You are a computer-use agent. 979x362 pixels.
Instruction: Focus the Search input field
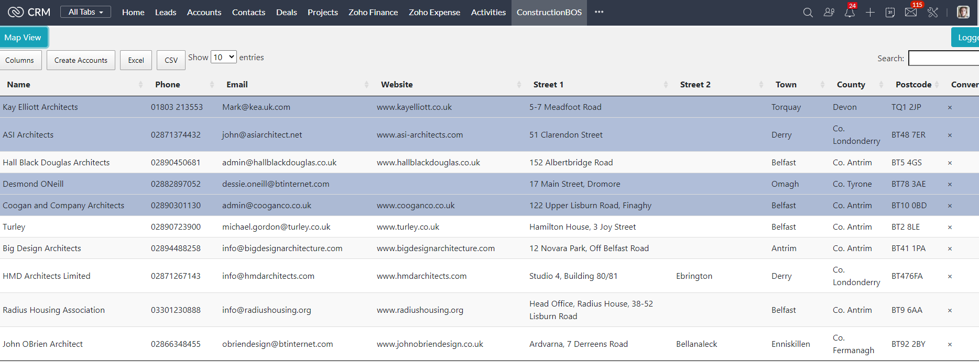click(943, 58)
